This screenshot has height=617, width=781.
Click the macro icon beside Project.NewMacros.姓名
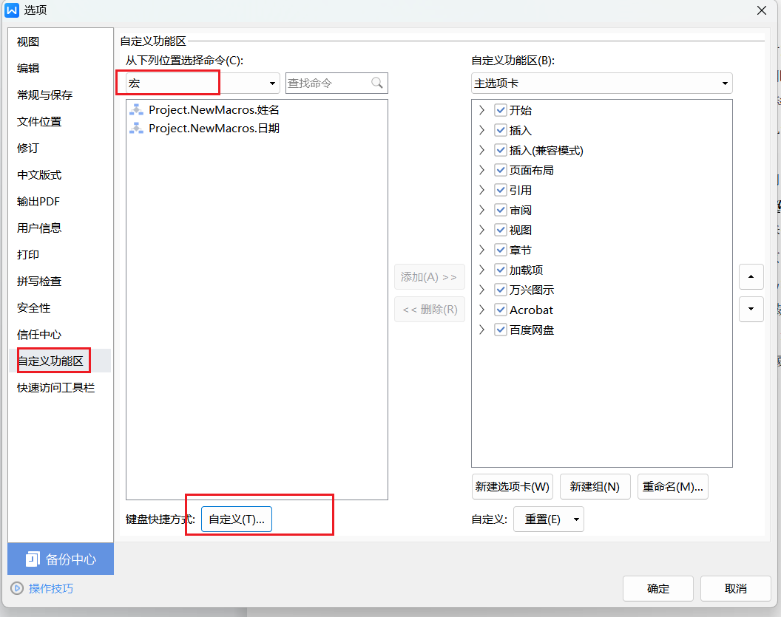click(x=135, y=110)
